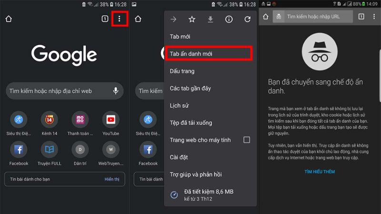Viewport: 381px width, 214px height.
Task: Toggle 'Trang web cho máy tính' checkbox
Action: click(x=247, y=140)
